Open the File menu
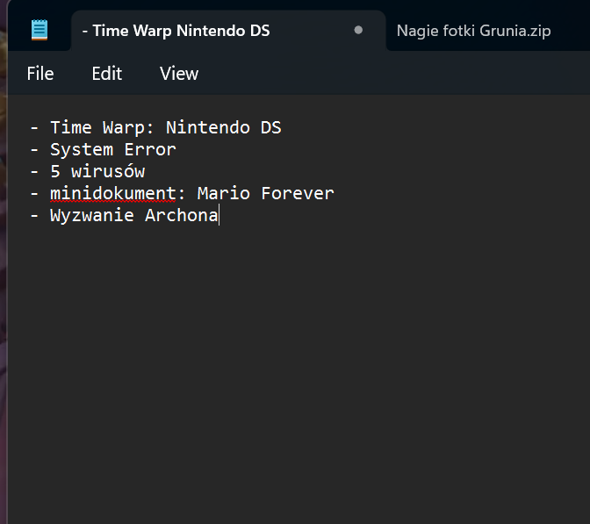The height and width of the screenshot is (524, 590). pyautogui.click(x=40, y=74)
